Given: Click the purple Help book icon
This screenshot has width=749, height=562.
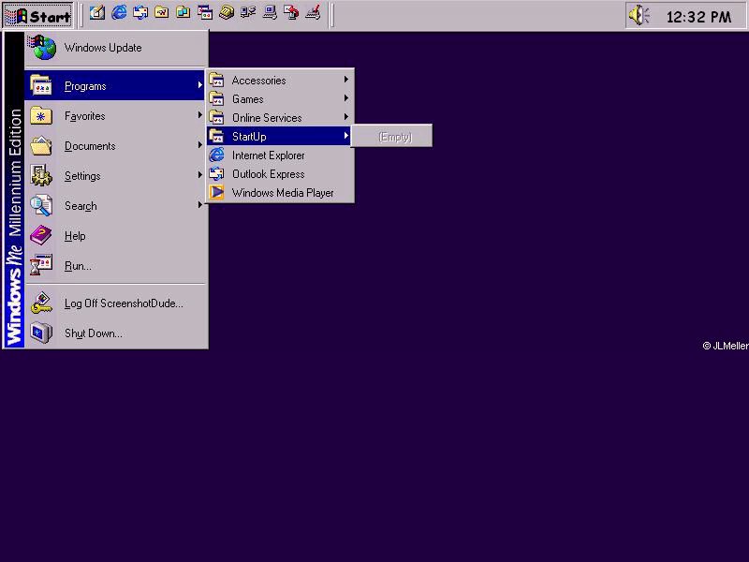Looking at the screenshot, I should pyautogui.click(x=41, y=236).
